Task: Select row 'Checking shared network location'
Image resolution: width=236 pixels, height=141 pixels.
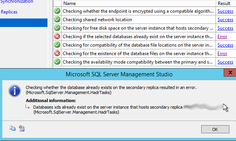Action: tap(144, 20)
